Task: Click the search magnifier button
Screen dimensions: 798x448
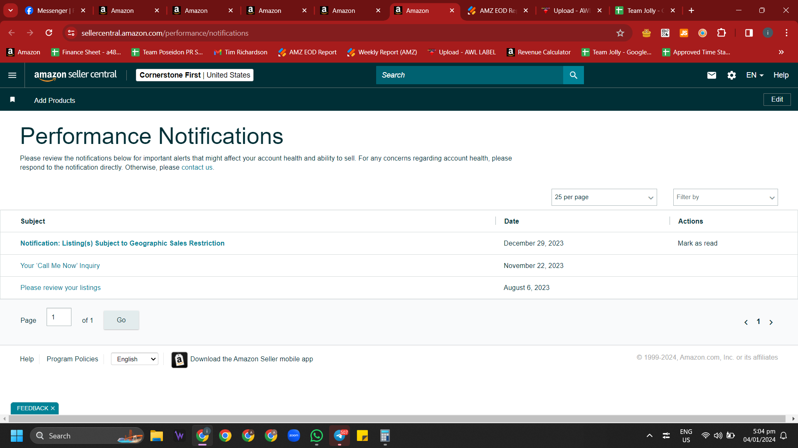Action: (574, 75)
